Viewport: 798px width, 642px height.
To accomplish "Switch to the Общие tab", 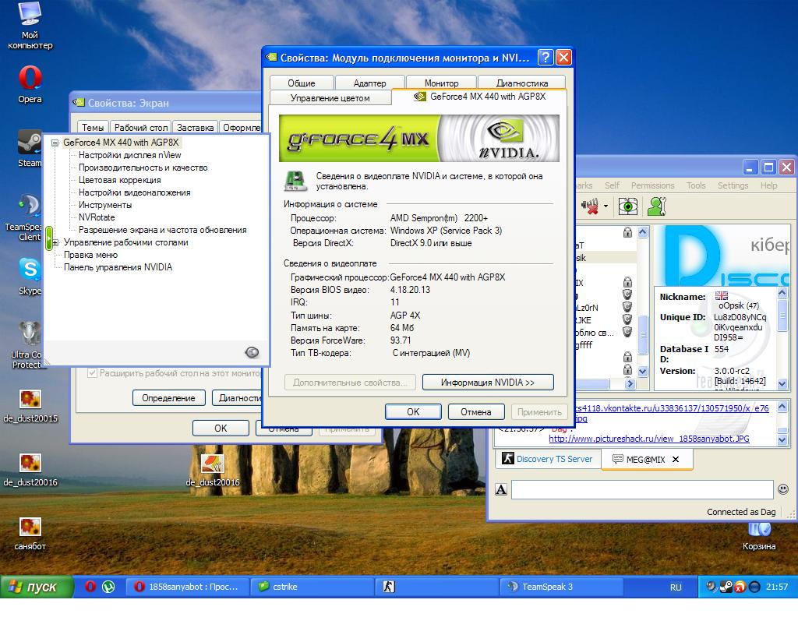I will 302,83.
